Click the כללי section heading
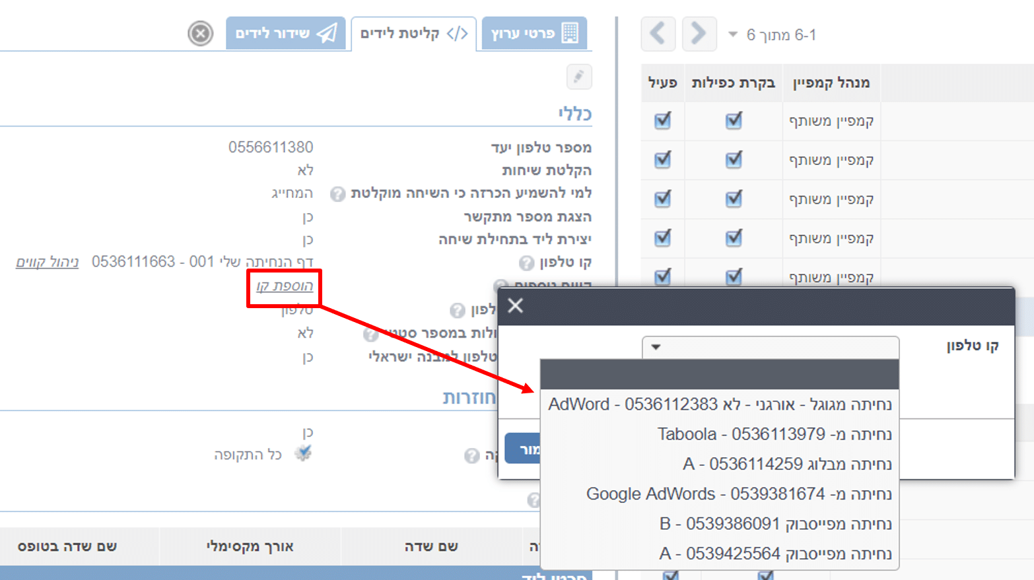 click(x=574, y=113)
